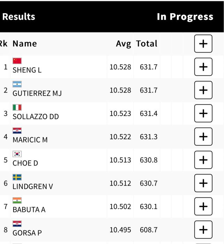224x244 pixels.
Task: Expand LINDGREN V shot details
Action: point(203,183)
